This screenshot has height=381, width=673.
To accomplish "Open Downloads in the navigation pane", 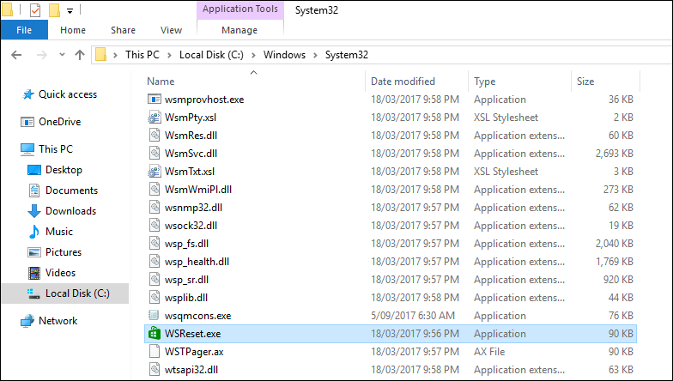I will point(70,211).
